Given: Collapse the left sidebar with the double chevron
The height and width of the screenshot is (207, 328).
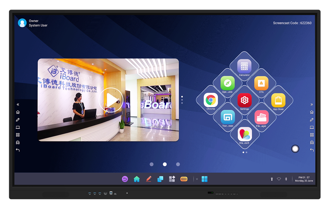Looking at the screenshot, I should tap(18, 104).
